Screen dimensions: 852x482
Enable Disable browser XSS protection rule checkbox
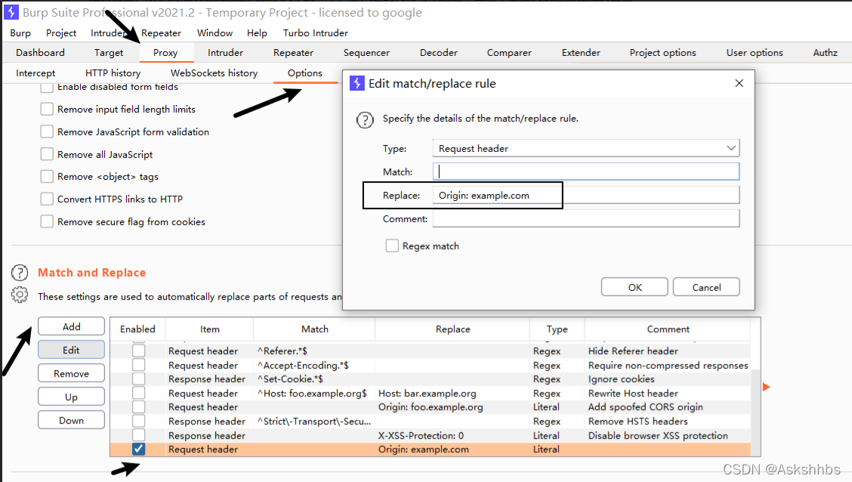(x=138, y=435)
